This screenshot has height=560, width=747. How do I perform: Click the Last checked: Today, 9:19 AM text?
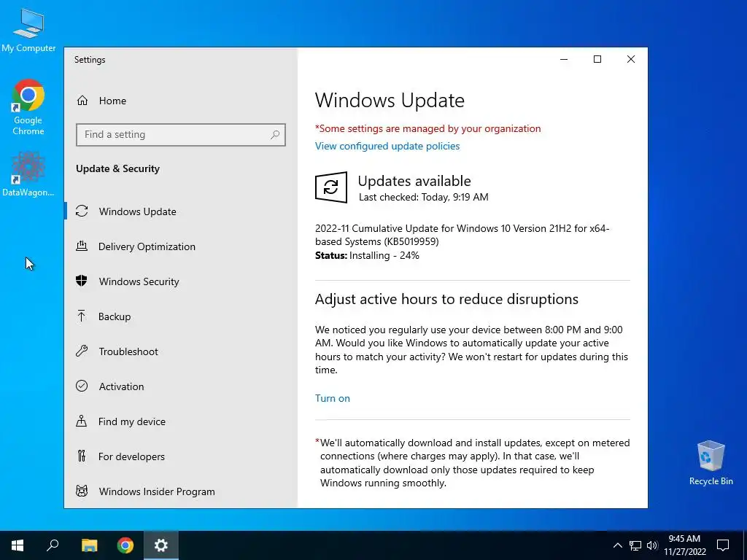click(424, 197)
